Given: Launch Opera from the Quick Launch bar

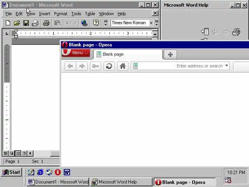Looking at the screenshot, I should (58, 172).
